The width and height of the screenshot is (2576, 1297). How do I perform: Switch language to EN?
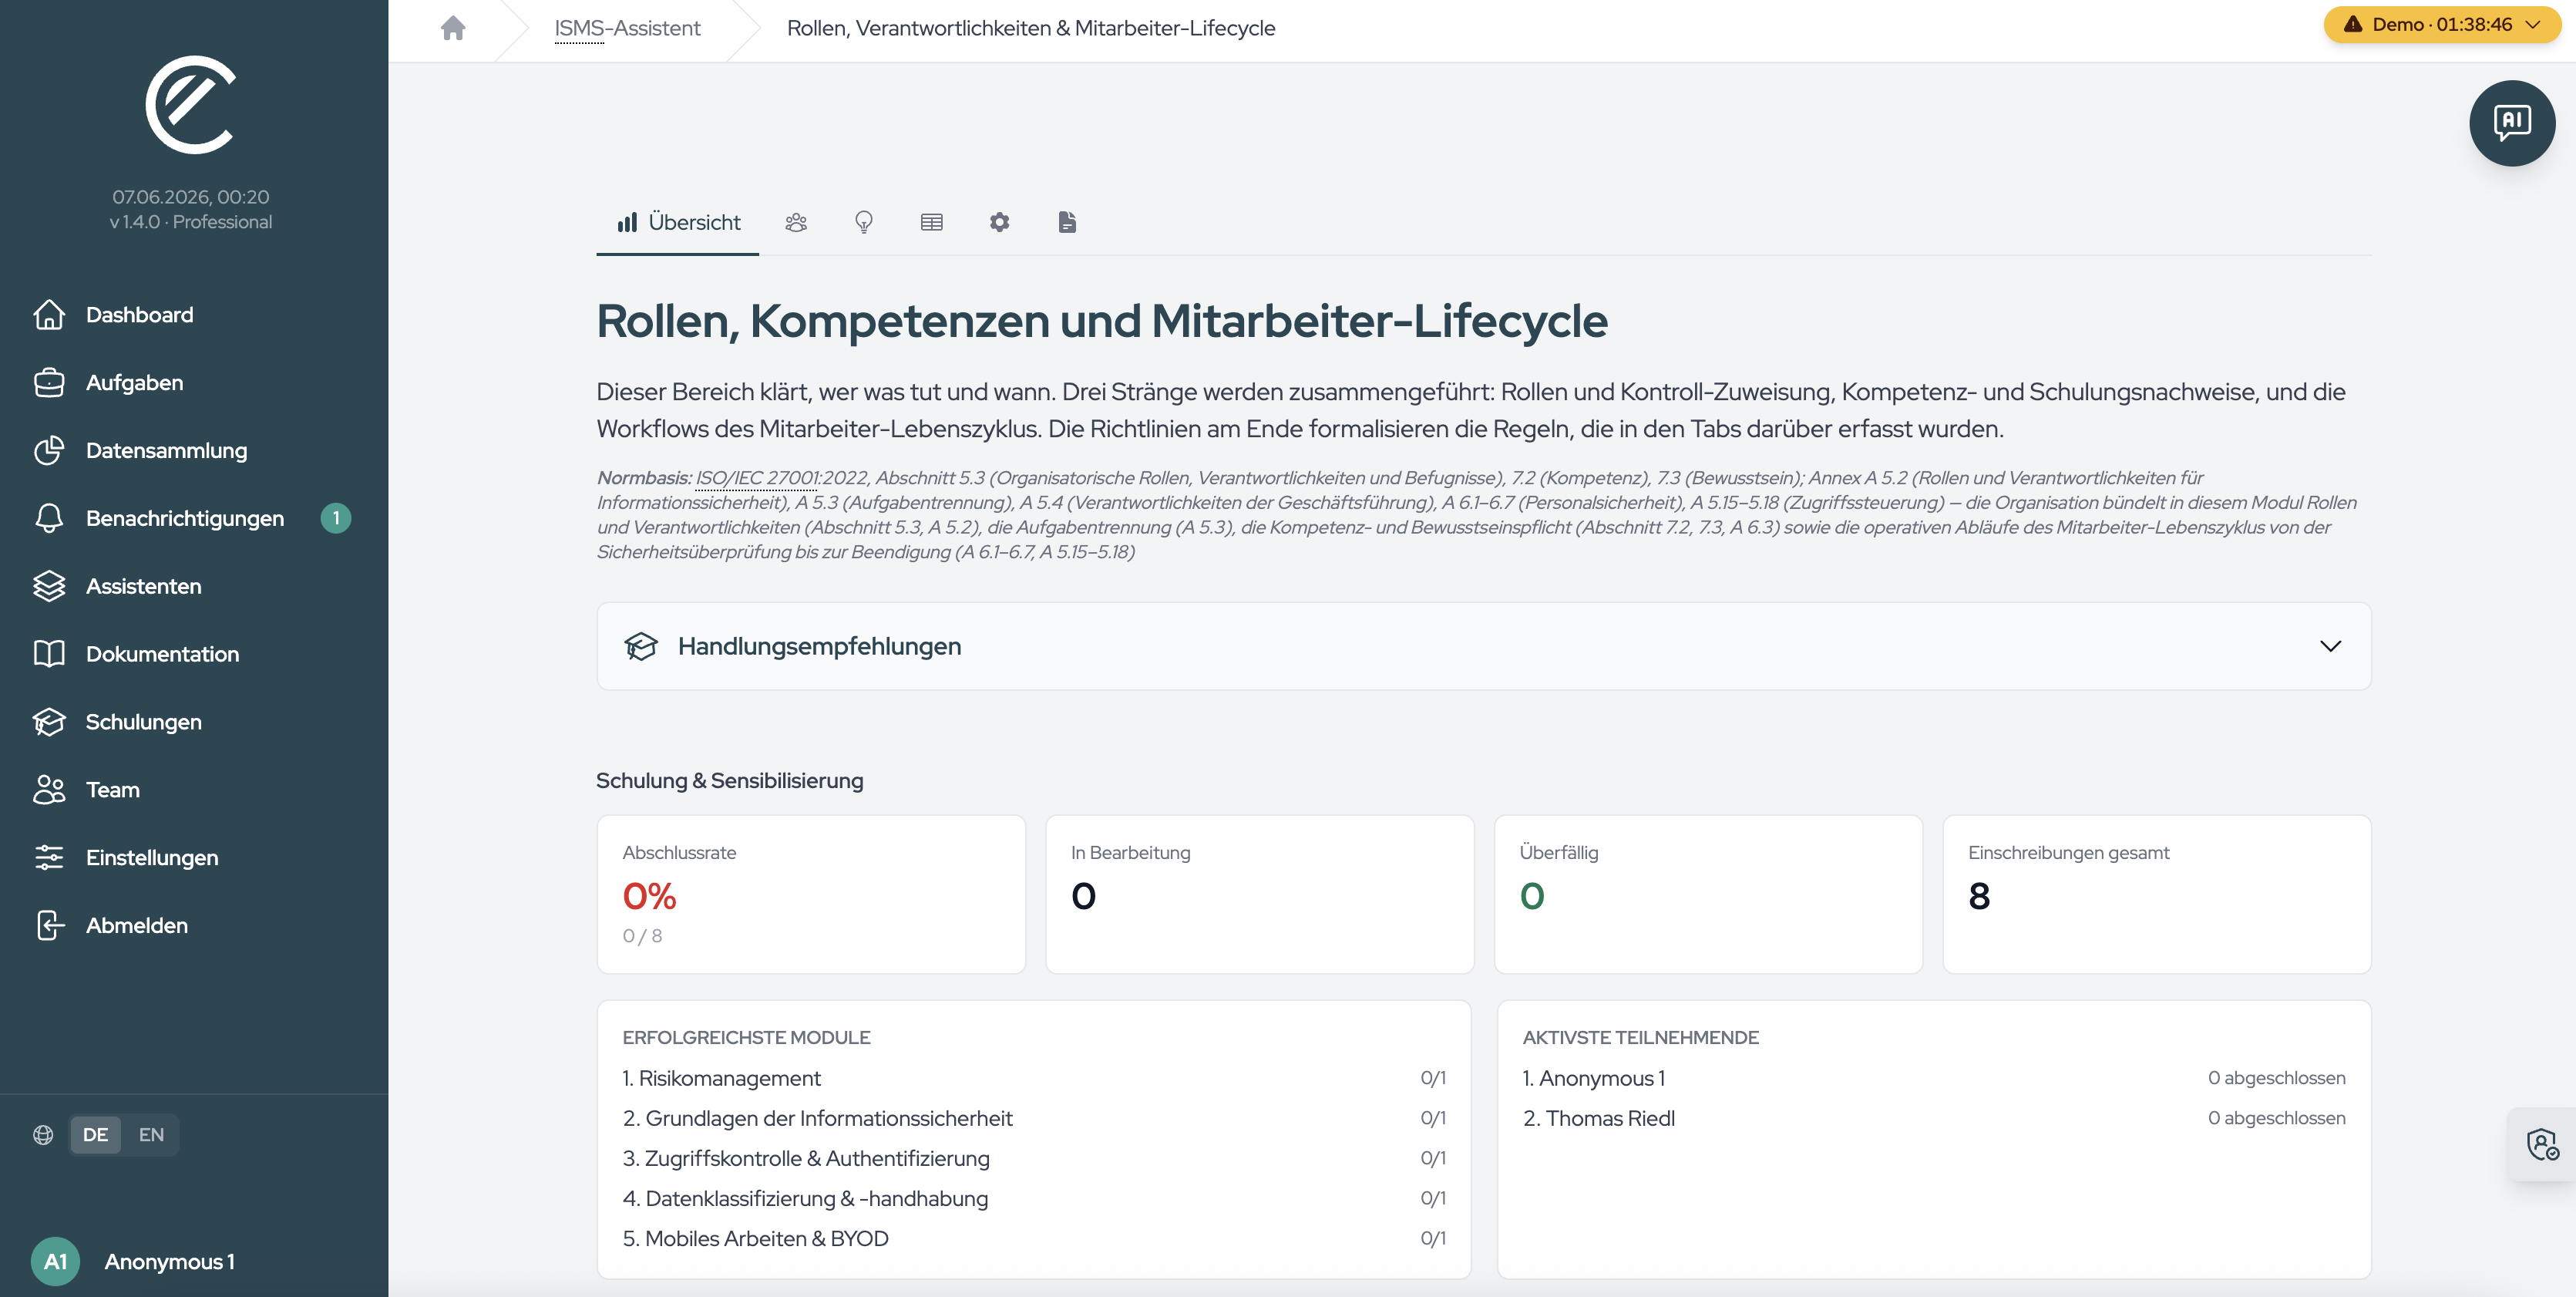pos(151,1135)
